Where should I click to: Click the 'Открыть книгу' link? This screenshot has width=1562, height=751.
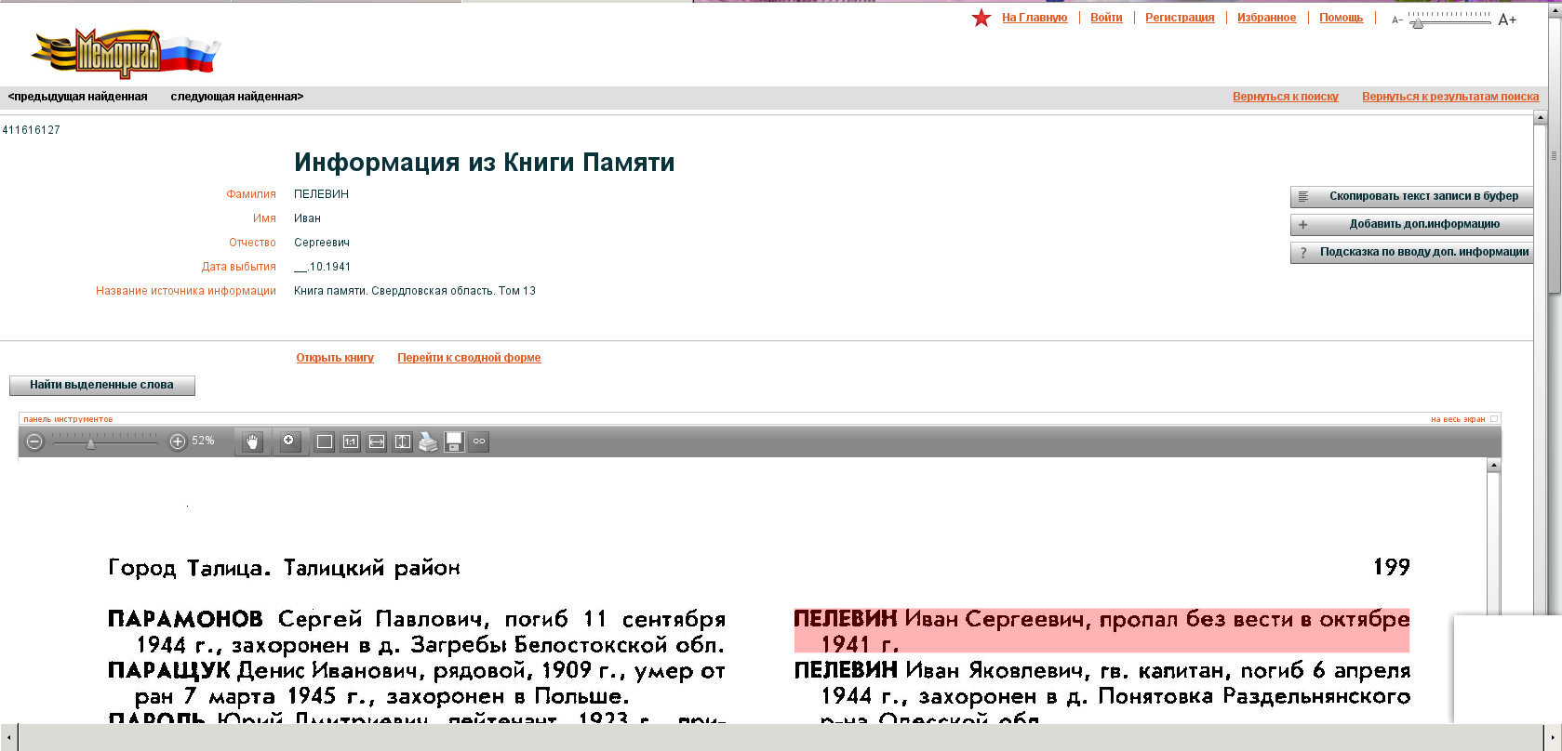click(x=335, y=358)
